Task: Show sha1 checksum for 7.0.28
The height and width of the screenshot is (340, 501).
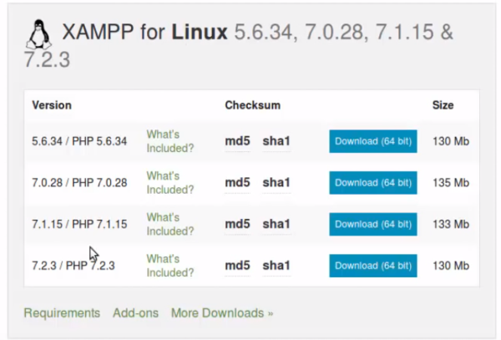Action: click(276, 183)
